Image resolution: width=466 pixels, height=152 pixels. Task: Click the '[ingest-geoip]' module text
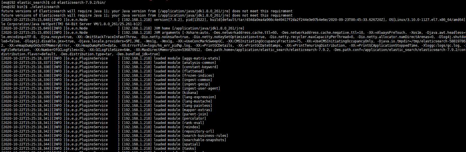coord(196,84)
